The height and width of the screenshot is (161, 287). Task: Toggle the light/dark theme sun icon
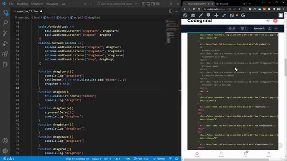tap(268, 21)
